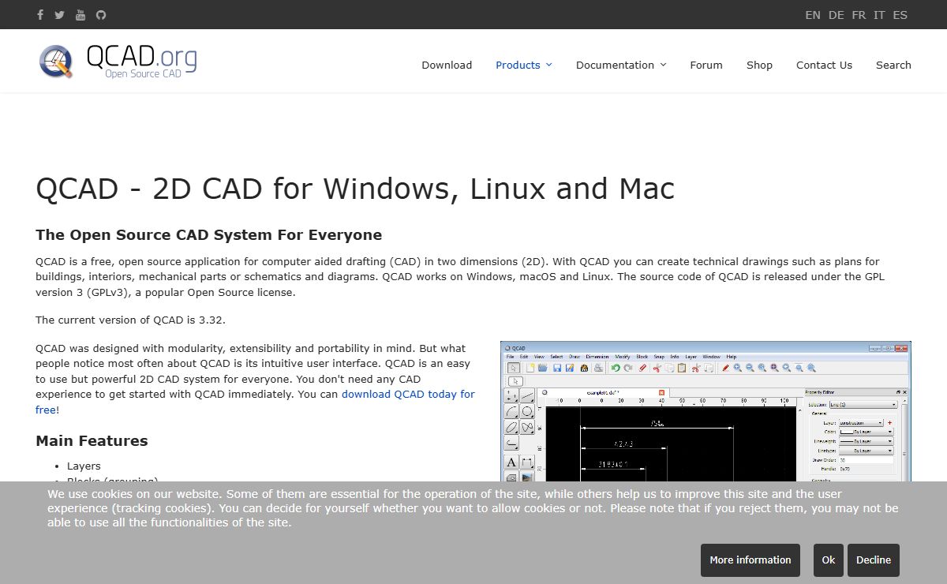947x584 pixels.
Task: Select the Arc tool in QCAD screenshot
Action: 511,411
